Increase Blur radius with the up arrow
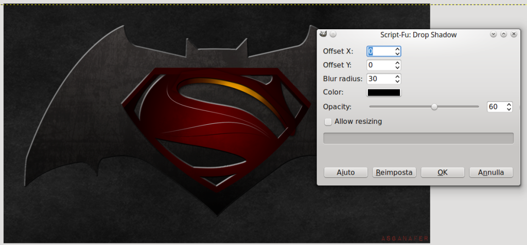527x245 pixels. tap(398, 77)
